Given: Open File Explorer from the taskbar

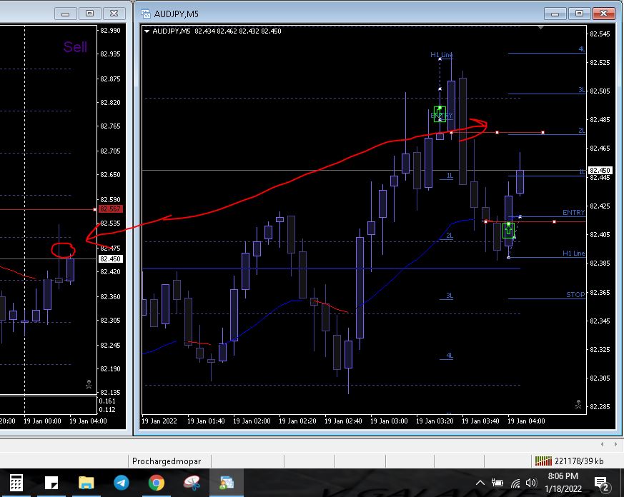Looking at the screenshot, I should (x=86, y=483).
